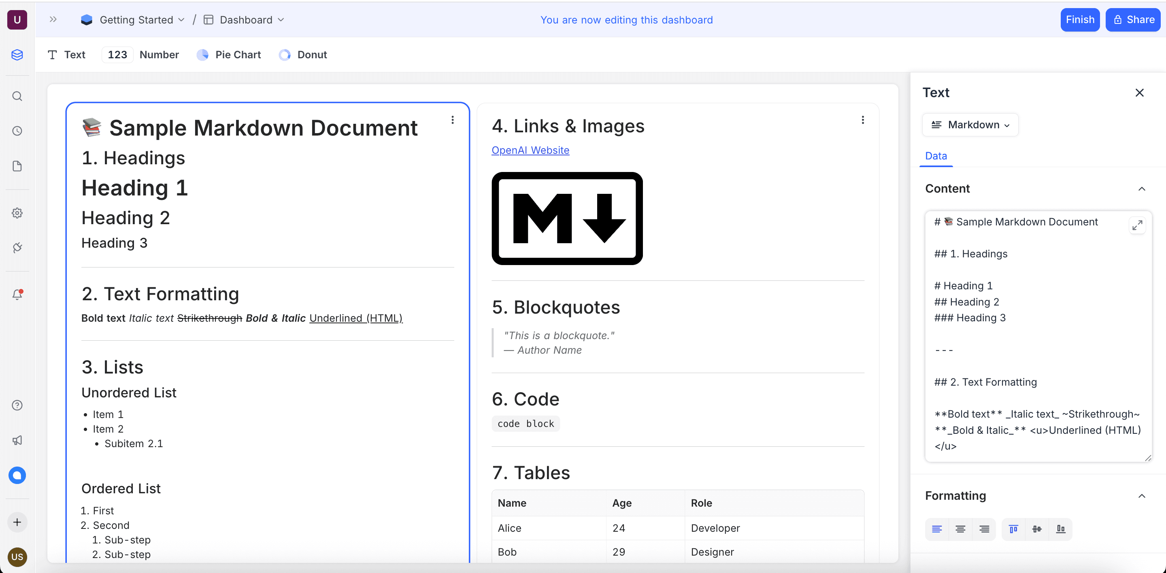Collapse the Content section

(x=1142, y=189)
